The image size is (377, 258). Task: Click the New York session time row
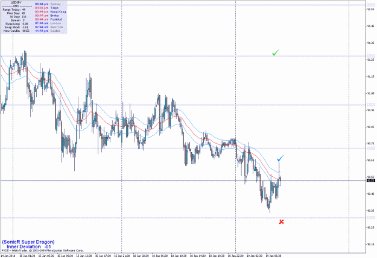coord(49,27)
